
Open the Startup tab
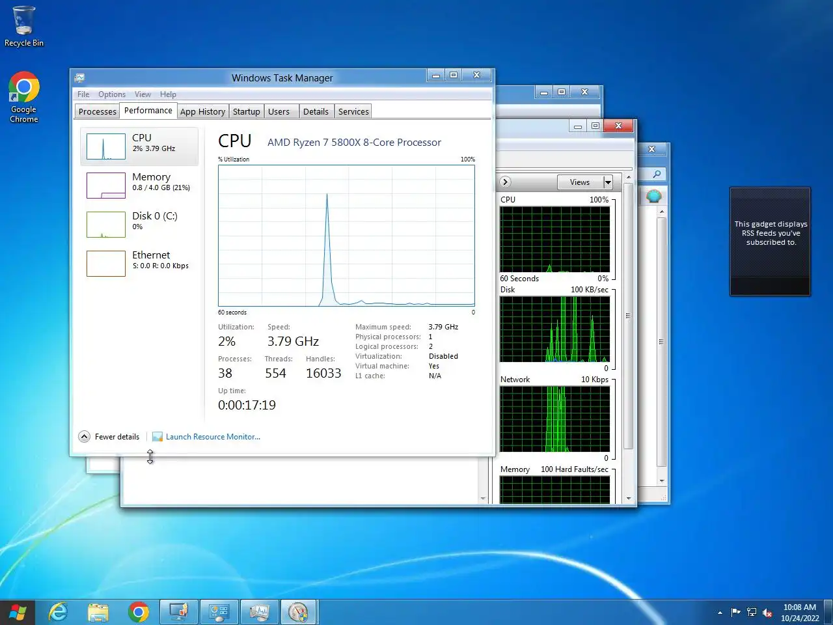coord(246,111)
